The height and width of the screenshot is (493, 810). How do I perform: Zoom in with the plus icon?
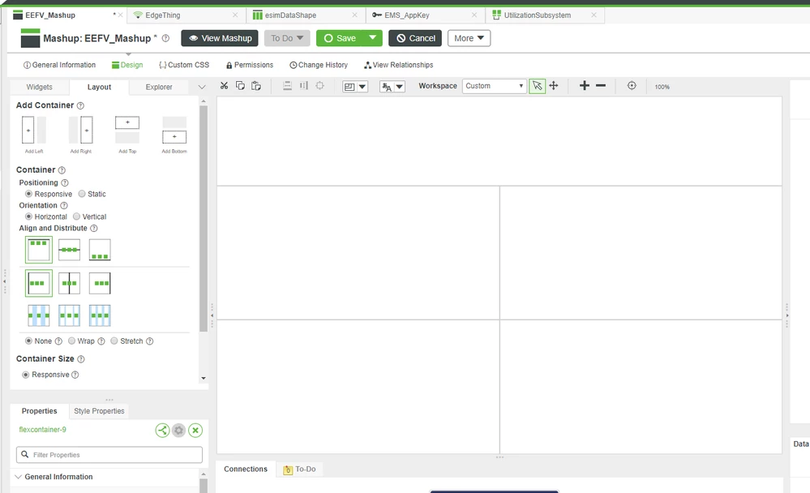click(585, 86)
